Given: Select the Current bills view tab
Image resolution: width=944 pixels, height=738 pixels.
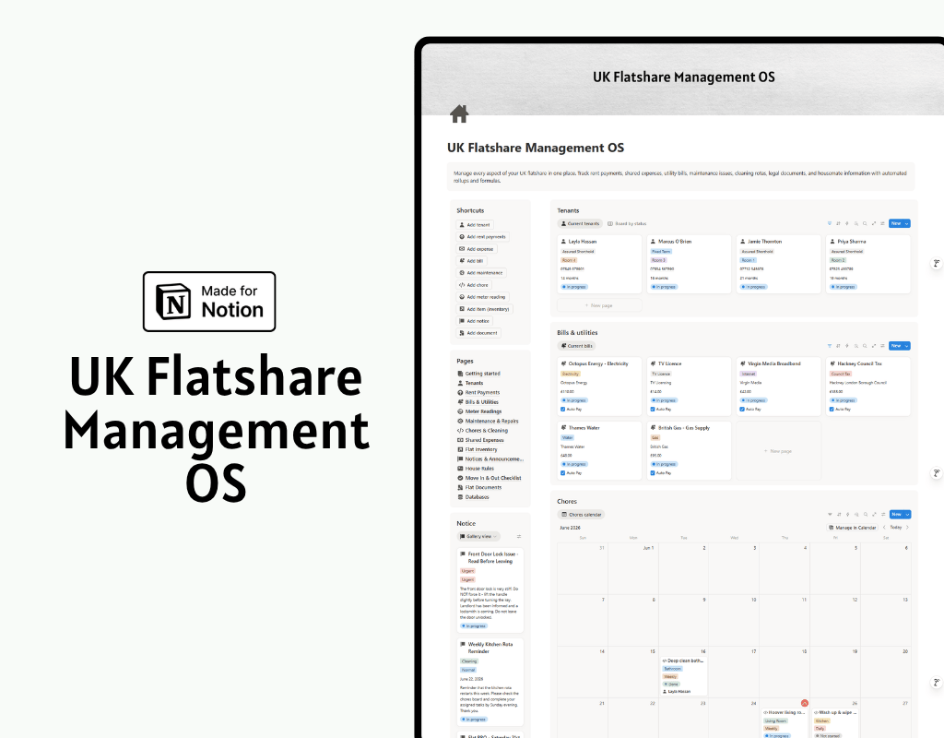Looking at the screenshot, I should pyautogui.click(x=577, y=346).
